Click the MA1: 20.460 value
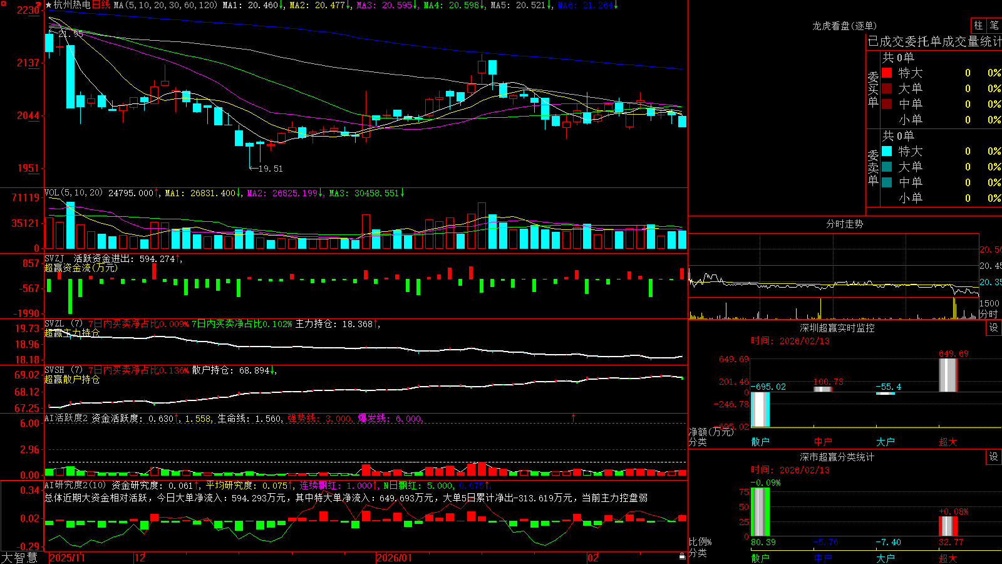The image size is (1002, 564). [x=252, y=5]
